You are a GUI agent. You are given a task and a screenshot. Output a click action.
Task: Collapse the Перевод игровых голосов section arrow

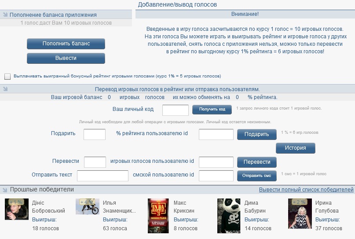click(x=5, y=89)
